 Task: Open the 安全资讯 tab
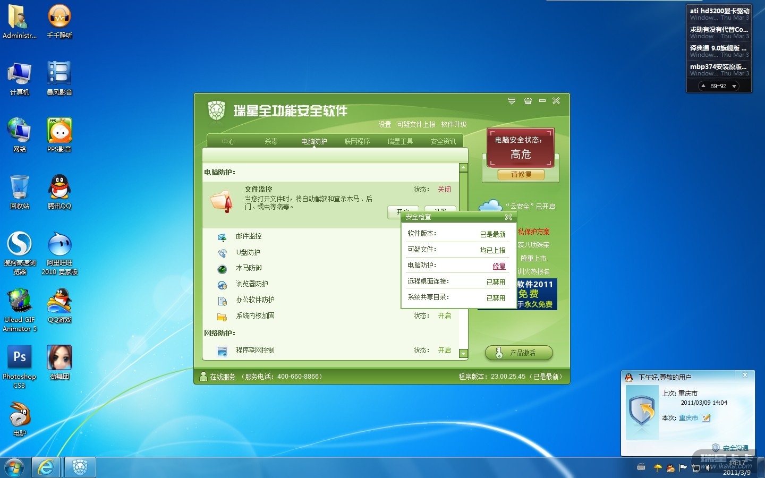click(x=443, y=141)
